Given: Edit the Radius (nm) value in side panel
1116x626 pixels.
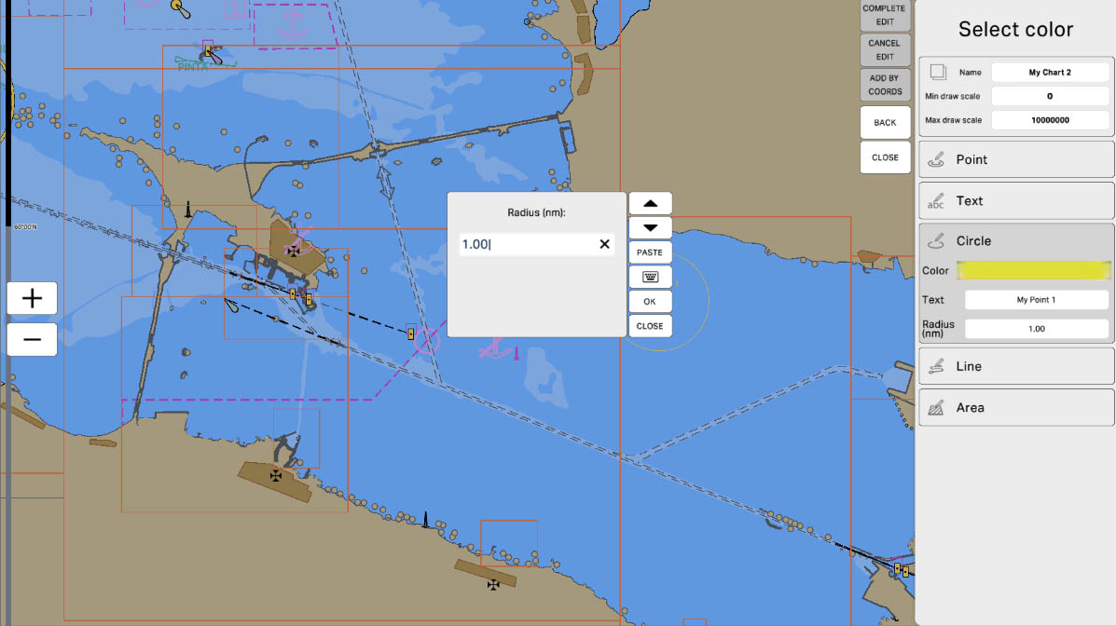Looking at the screenshot, I should pyautogui.click(x=1037, y=329).
